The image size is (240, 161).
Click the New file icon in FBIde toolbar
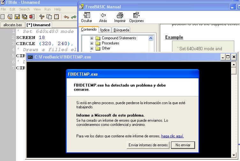click(x=3, y=17)
